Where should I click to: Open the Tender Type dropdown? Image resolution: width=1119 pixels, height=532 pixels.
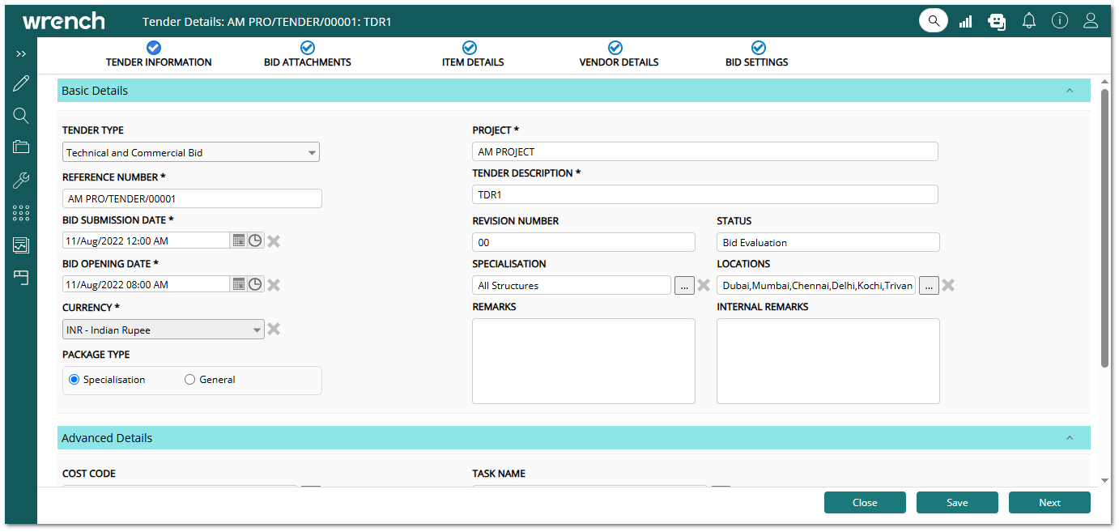pos(191,152)
